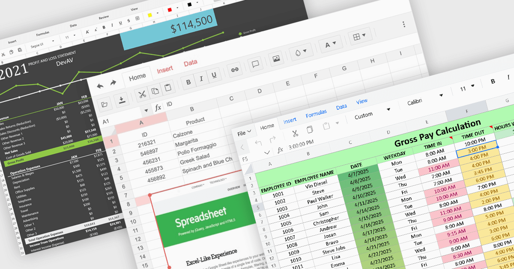Open text color A dropdown, middle window
This screenshot has height=269, width=514.
(331, 44)
